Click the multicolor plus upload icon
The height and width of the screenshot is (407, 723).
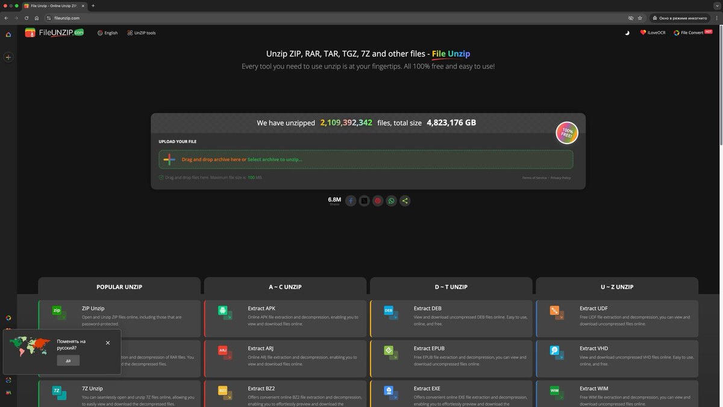tap(170, 159)
